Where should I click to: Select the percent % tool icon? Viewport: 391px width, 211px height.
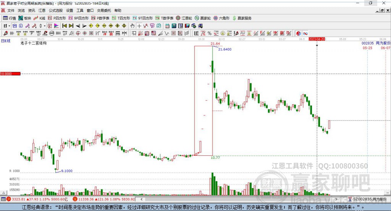(x=210, y=33)
